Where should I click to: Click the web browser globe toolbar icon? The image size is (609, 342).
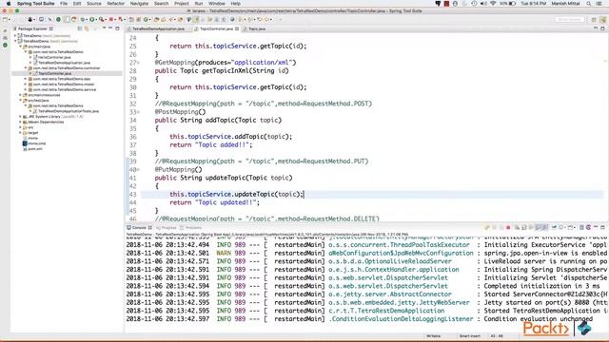click(x=232, y=19)
